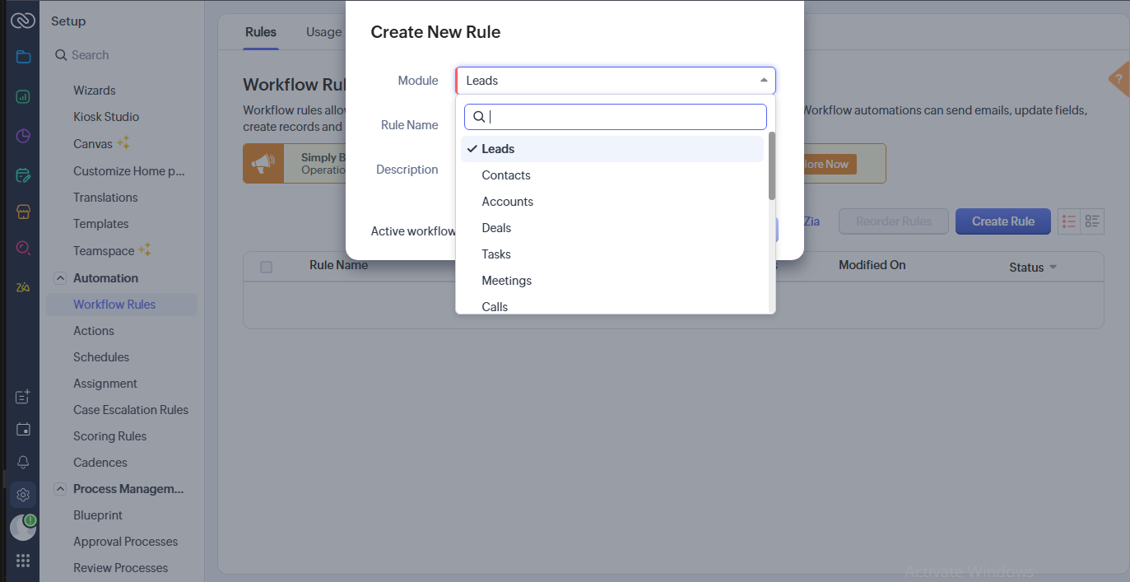The height and width of the screenshot is (582, 1130).
Task: Switch to the detailed list view icon
Action: (x=1092, y=221)
